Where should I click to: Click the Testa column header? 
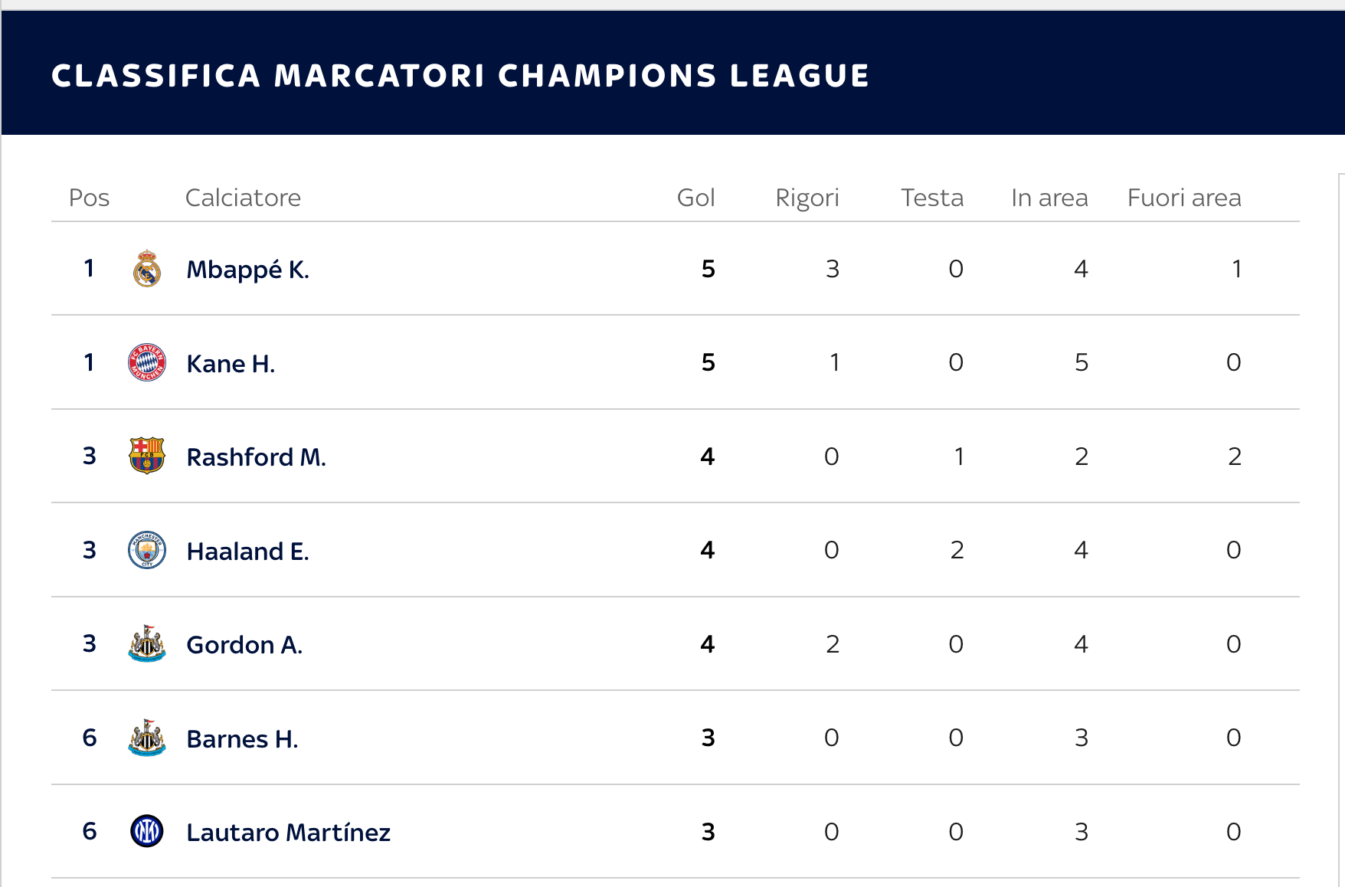pos(931,198)
